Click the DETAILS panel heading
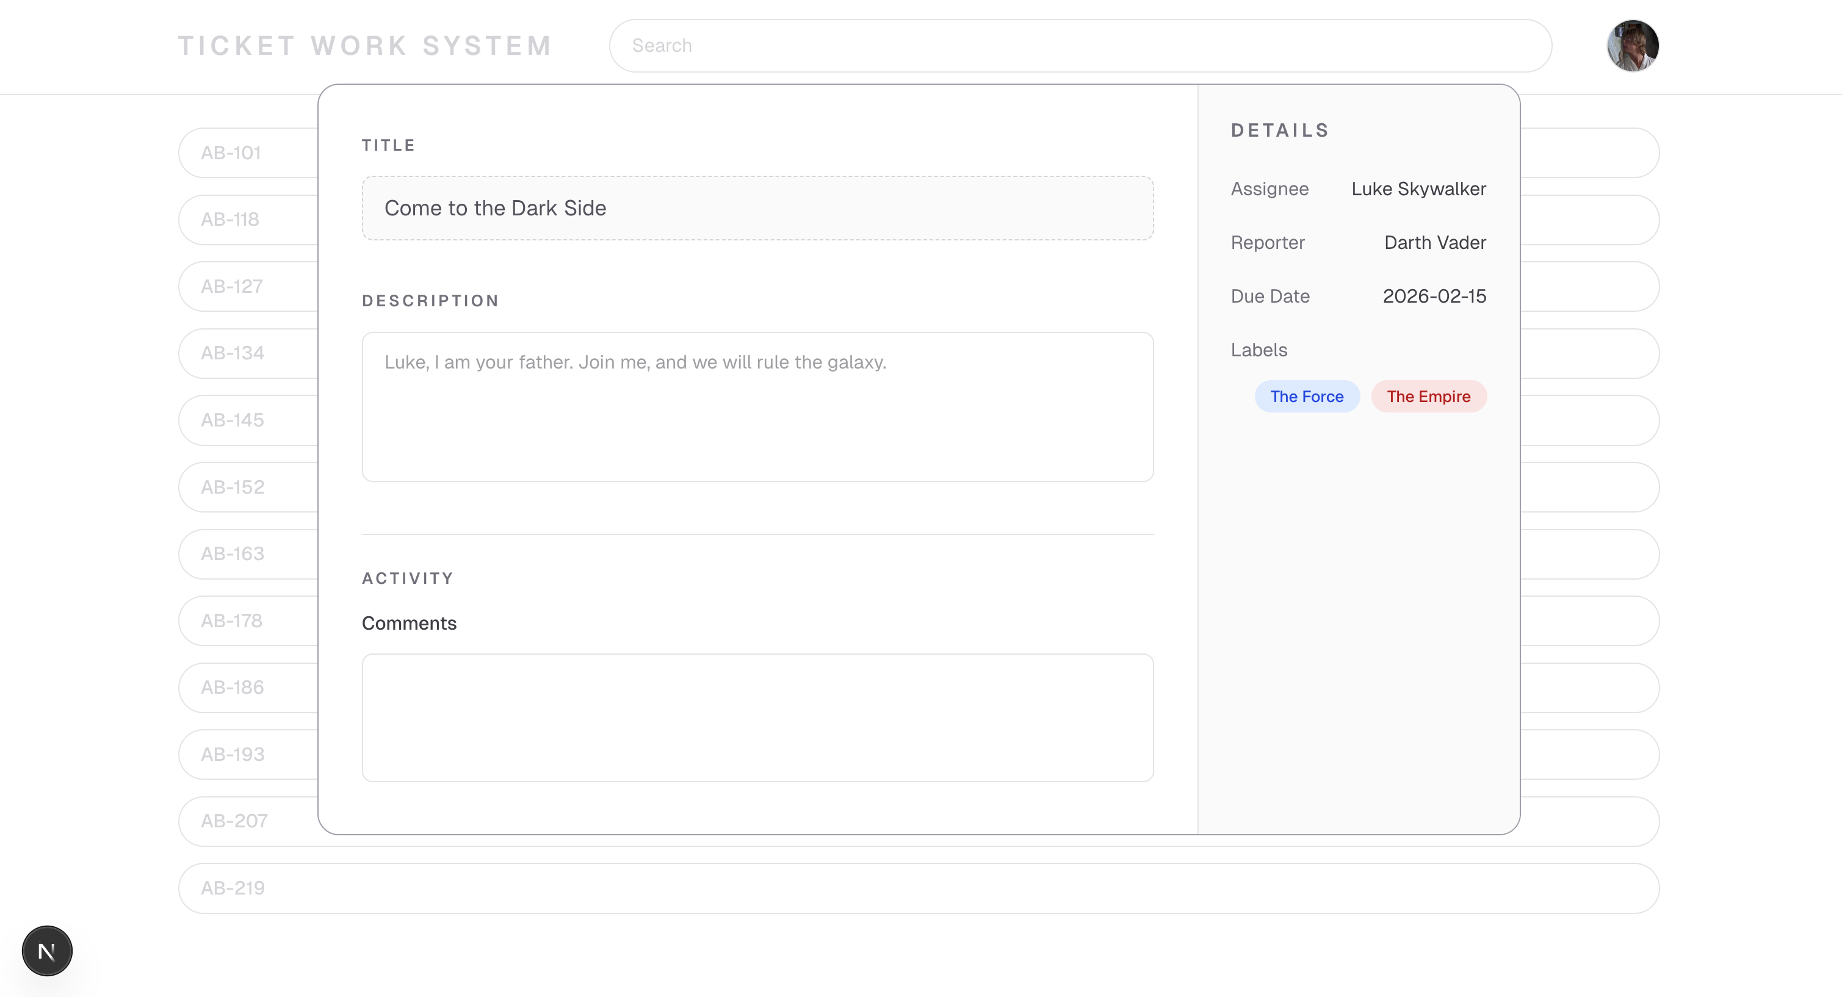Viewport: 1842px width, 997px height. (x=1279, y=130)
